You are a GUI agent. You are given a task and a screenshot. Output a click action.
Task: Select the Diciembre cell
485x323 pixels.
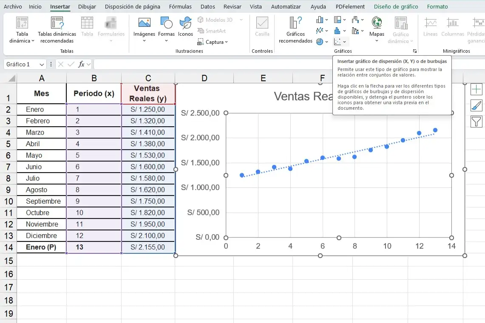(x=42, y=235)
